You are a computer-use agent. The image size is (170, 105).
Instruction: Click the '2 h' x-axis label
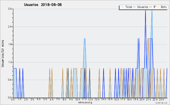[x=26, y=99]
